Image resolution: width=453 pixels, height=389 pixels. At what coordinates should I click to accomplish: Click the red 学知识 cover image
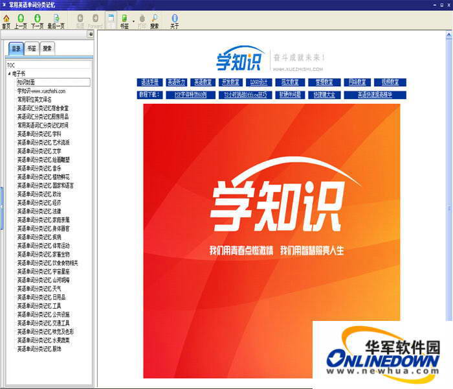(272, 241)
